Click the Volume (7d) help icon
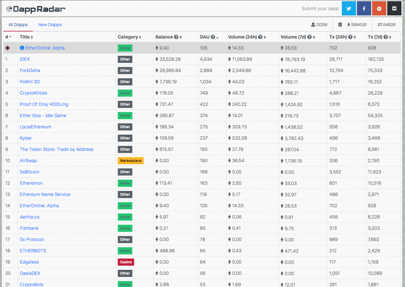Screen dimensions: 405x287 pyautogui.click(x=309, y=37)
